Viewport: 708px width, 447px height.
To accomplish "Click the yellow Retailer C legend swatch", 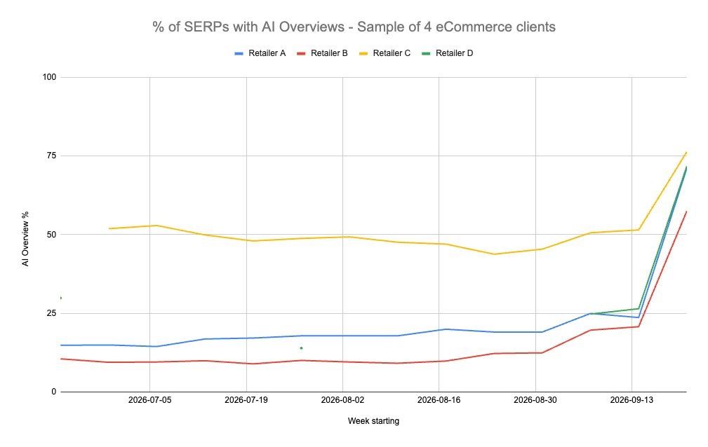I will pos(363,54).
